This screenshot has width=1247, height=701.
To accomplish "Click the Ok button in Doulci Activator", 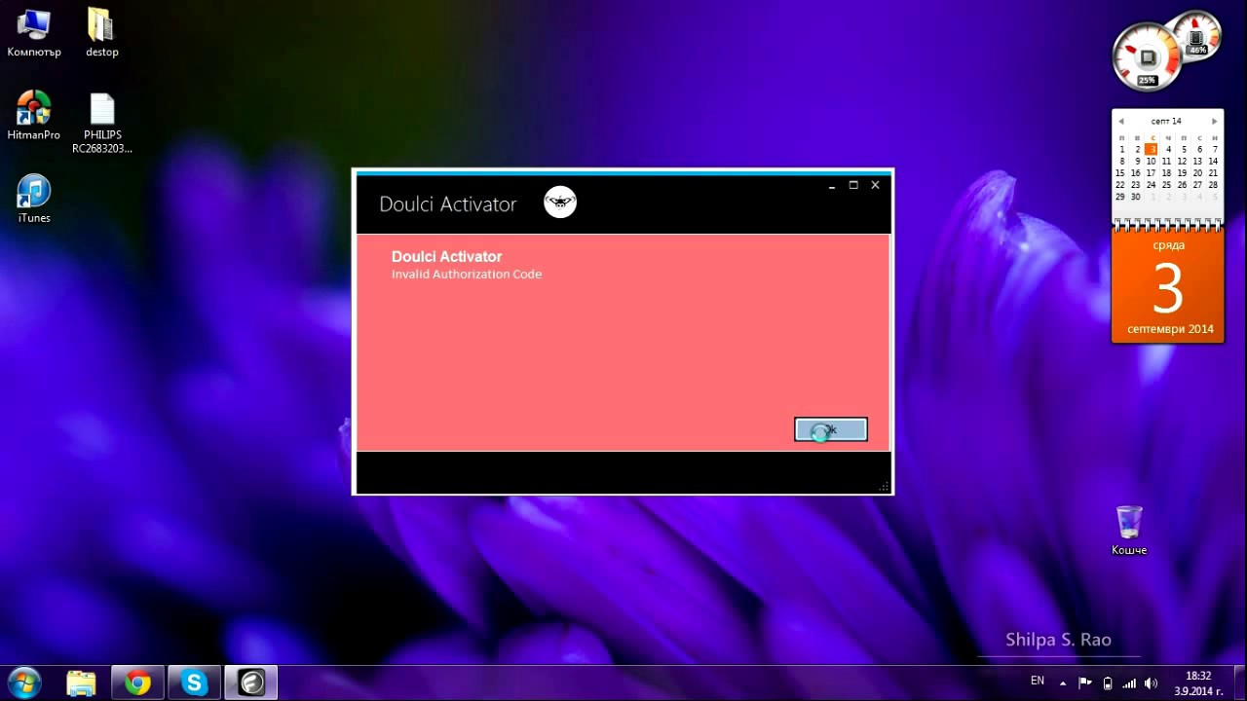I will click(x=831, y=429).
